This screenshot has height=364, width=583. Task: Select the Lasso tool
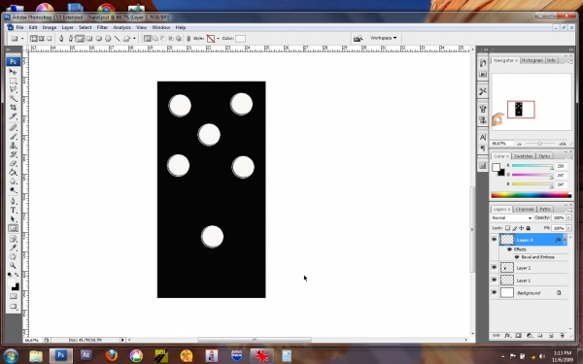(x=13, y=89)
